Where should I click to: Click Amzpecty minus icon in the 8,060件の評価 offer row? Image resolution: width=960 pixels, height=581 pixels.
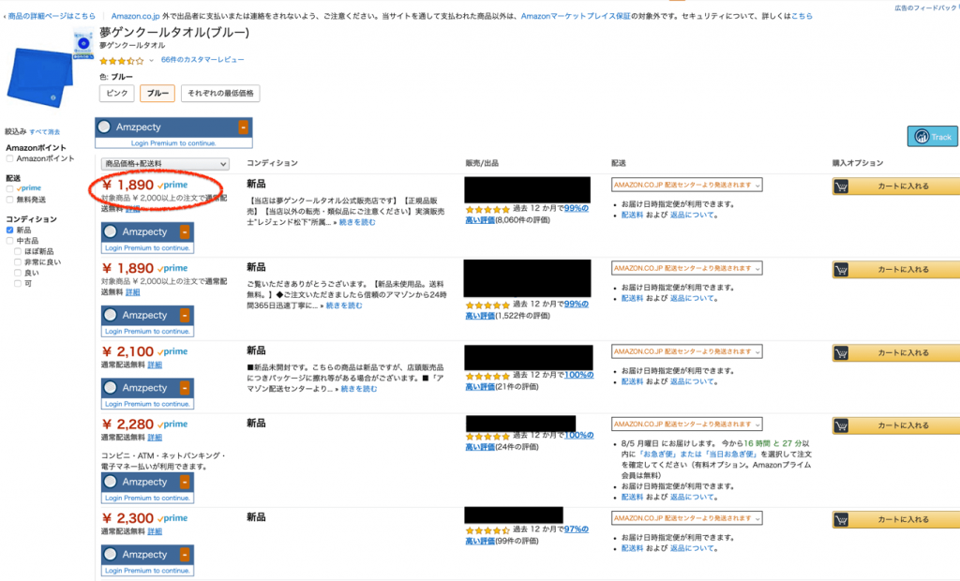point(185,232)
